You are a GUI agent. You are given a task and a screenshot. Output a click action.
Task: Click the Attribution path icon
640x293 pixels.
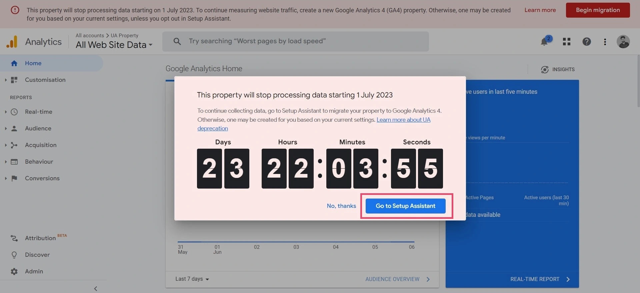pyautogui.click(x=14, y=238)
